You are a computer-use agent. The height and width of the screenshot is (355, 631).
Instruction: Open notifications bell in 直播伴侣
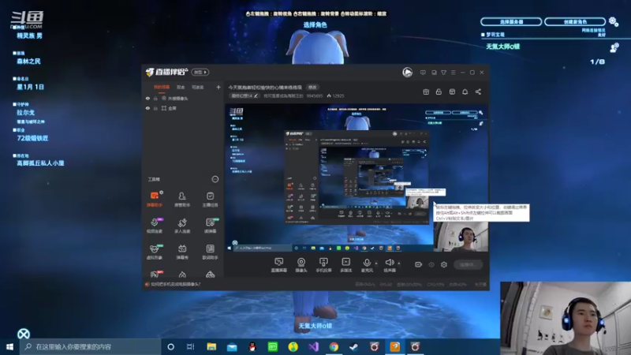click(465, 92)
